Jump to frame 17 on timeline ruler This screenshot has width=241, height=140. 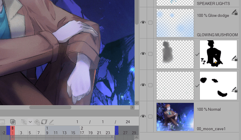tap(82, 133)
